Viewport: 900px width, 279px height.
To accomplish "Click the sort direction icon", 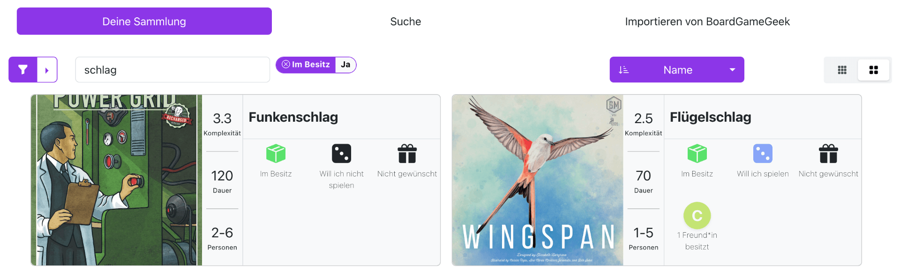I will 623,70.
